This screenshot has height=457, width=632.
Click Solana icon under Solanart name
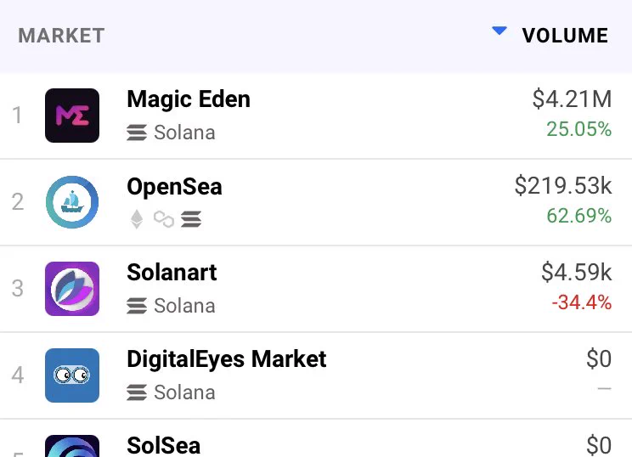coord(137,306)
